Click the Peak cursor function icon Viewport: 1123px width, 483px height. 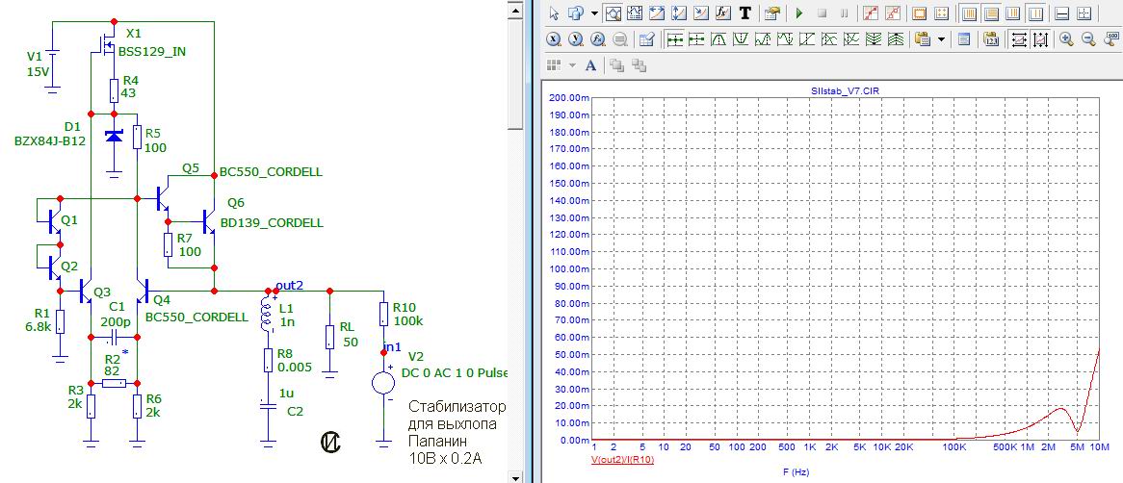(718, 39)
